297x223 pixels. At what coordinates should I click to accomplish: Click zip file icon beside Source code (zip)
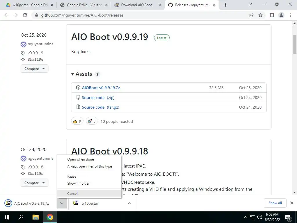point(78,97)
